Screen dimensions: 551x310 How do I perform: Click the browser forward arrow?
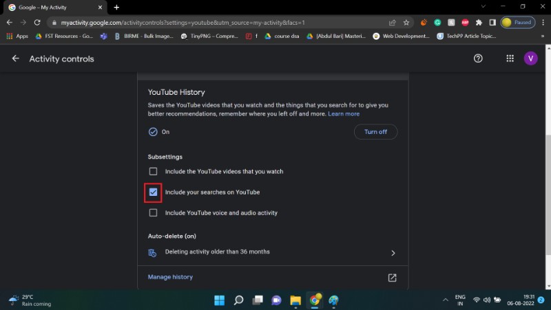23,23
